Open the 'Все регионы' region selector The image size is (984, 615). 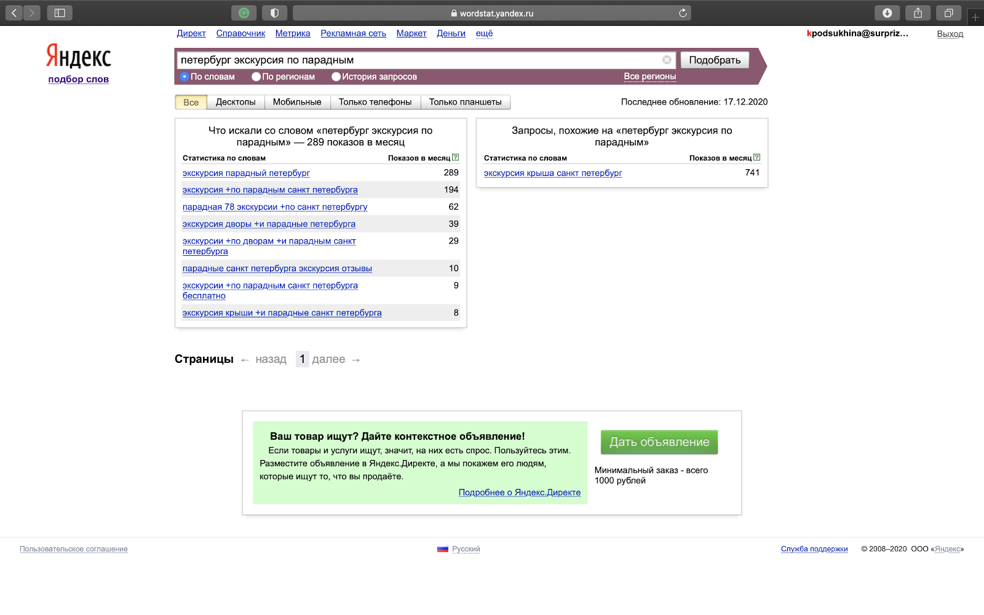(x=649, y=76)
